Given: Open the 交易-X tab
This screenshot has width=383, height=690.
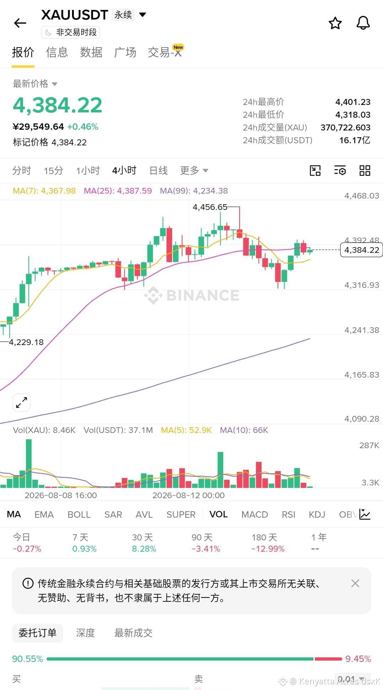Looking at the screenshot, I should pos(165,52).
